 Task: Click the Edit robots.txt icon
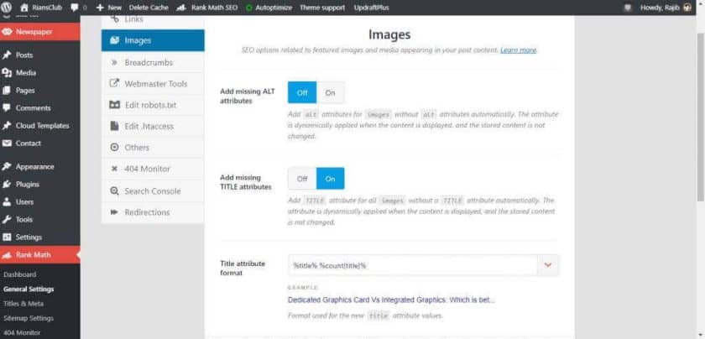pos(115,105)
